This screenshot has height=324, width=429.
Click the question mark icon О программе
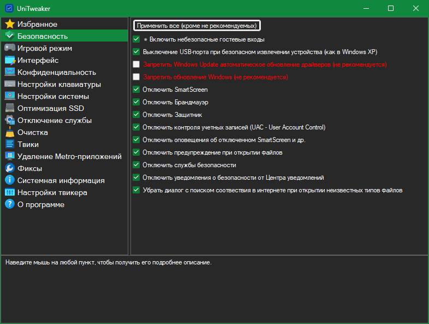[x=9, y=204]
